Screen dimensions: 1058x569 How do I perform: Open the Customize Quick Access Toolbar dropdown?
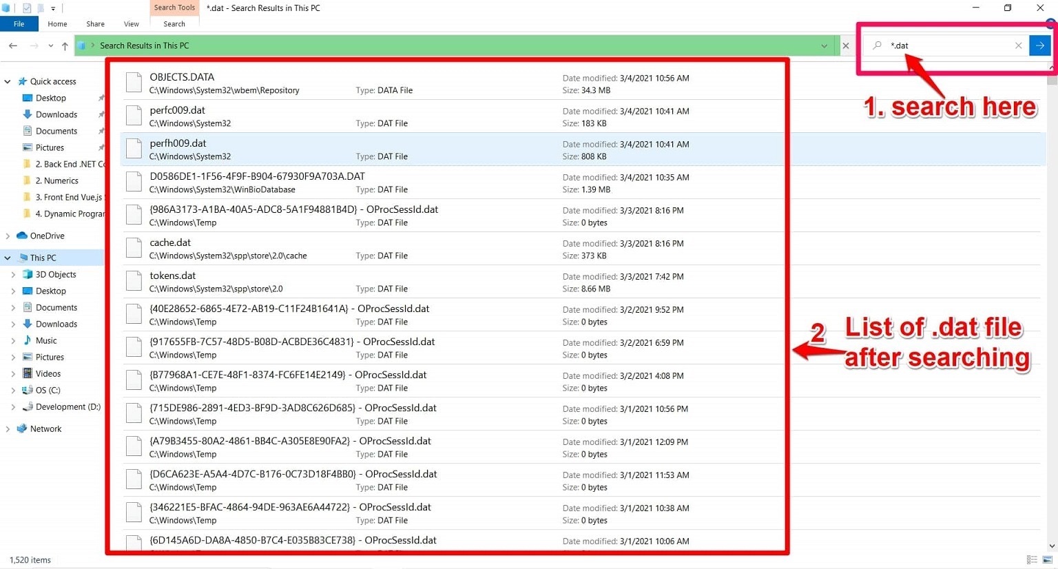coord(52,8)
